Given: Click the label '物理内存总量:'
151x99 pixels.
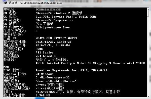Looking at the screenshot, I should tap(15, 95).
